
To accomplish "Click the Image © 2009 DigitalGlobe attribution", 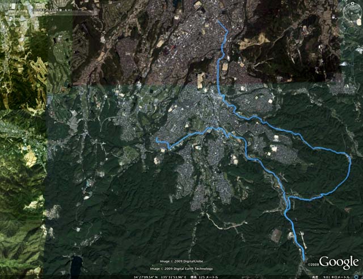I will [181, 261].
